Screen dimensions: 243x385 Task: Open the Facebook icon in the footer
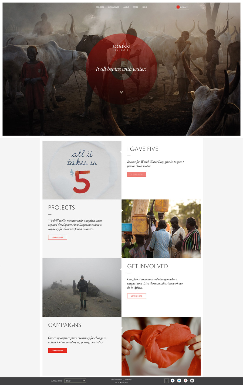coord(173,380)
